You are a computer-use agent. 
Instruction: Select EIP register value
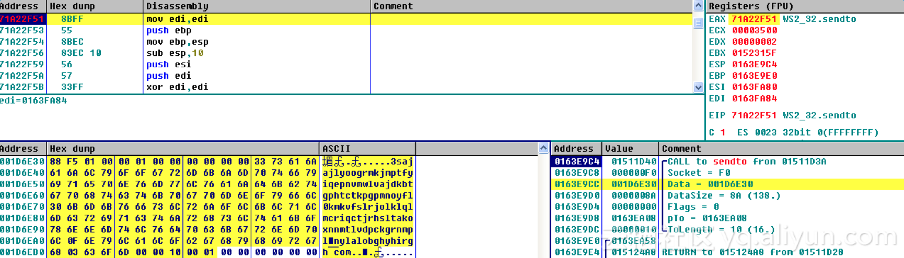(754, 115)
